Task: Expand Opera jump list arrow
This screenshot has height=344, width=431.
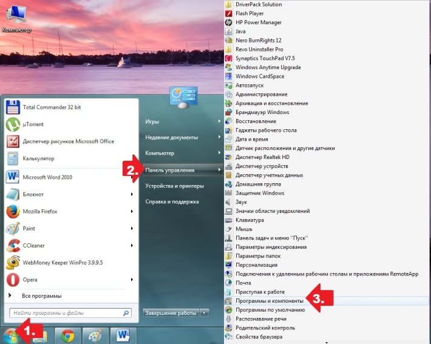Action: coord(132,280)
